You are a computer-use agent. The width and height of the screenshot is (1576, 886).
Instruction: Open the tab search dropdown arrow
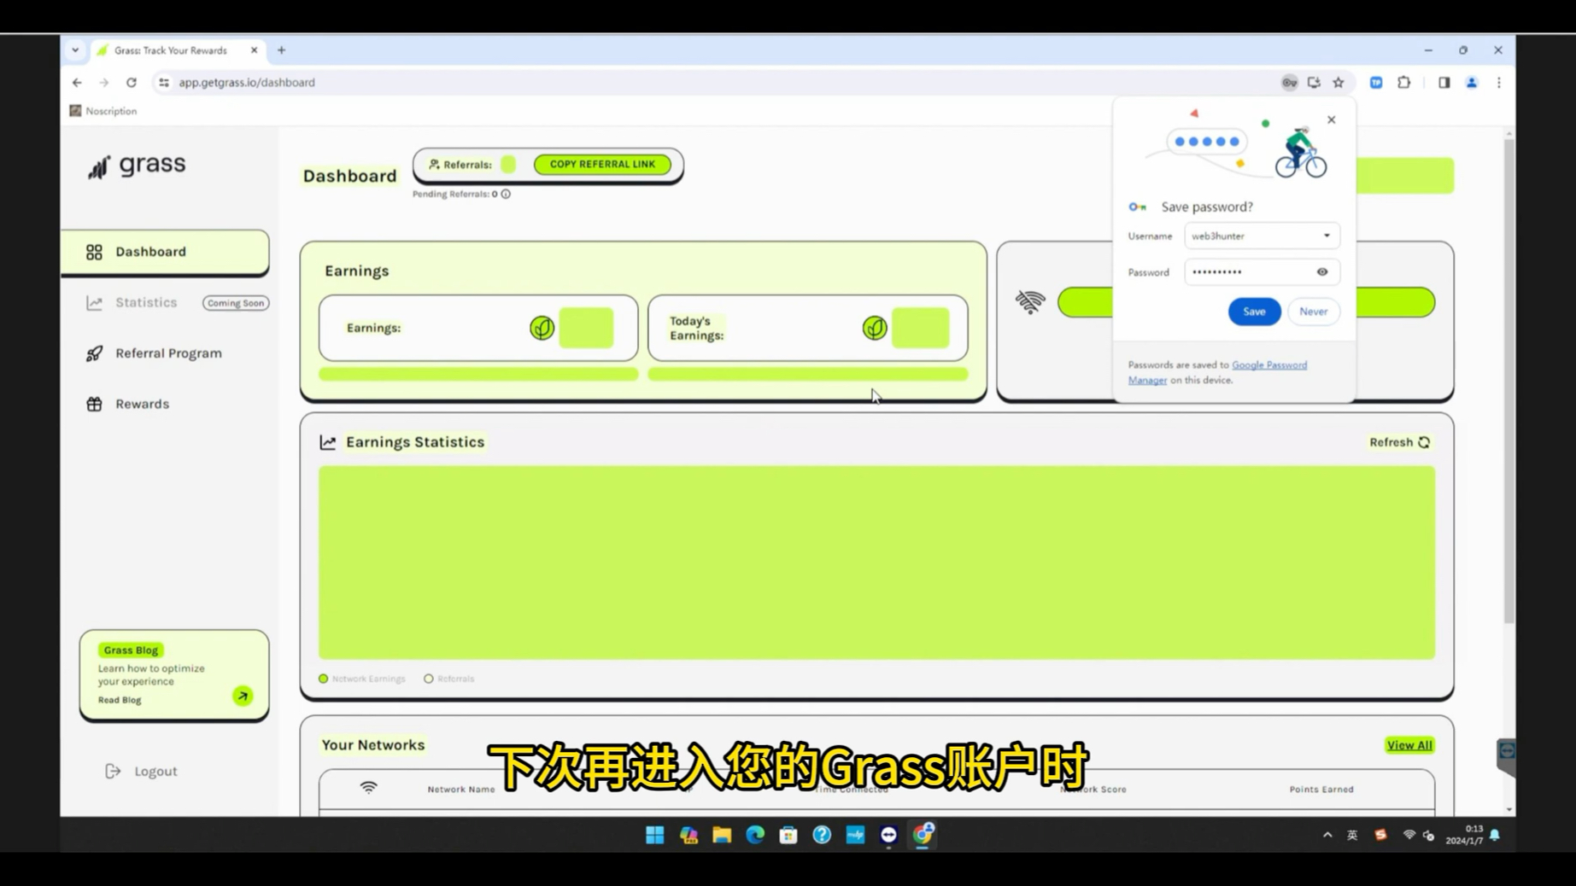[x=75, y=50]
